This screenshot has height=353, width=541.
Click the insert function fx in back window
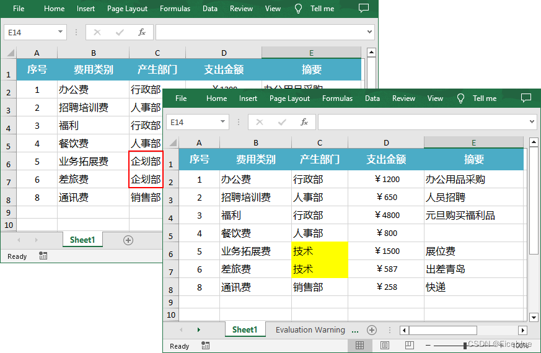(141, 32)
